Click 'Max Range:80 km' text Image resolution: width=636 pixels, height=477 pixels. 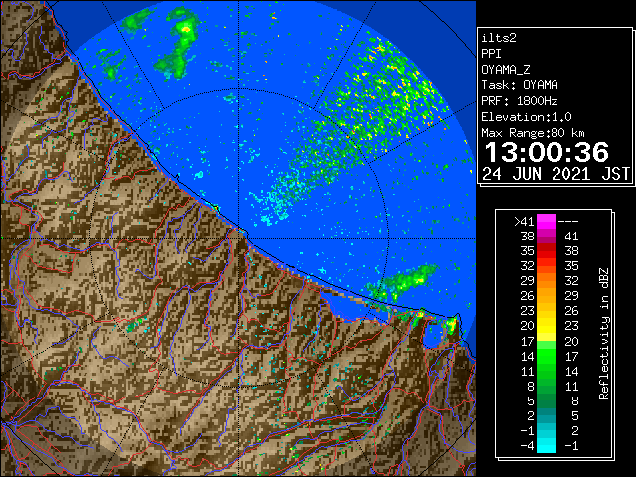coord(533,133)
